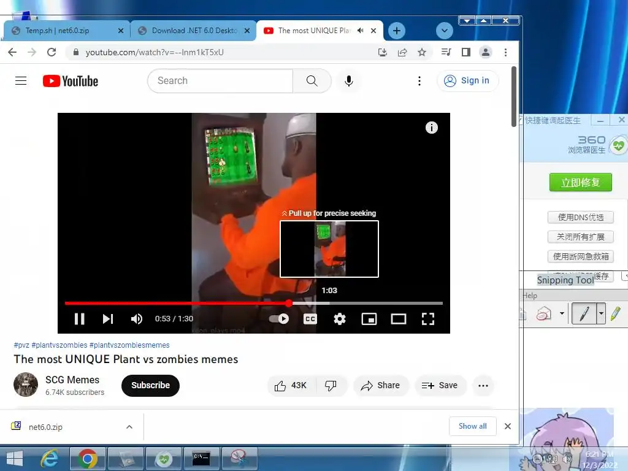The image size is (628, 471).
Task: Search with voice microphone
Action: tap(349, 81)
